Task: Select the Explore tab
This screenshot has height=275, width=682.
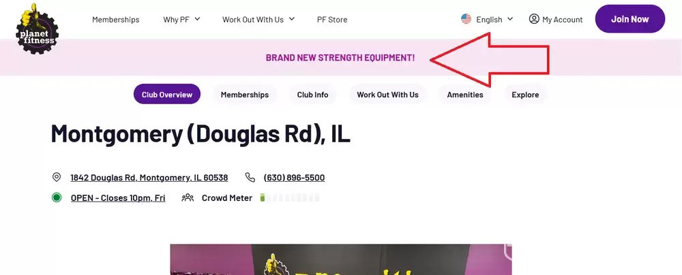Action: (x=525, y=94)
